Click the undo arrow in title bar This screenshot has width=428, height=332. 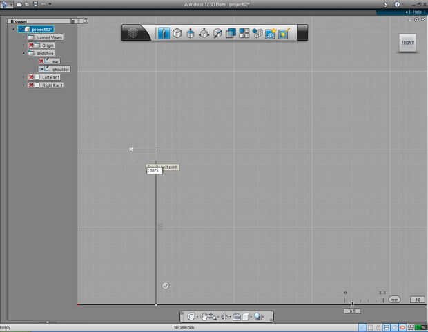[x=43, y=4]
